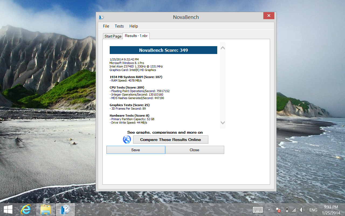This screenshot has height=216, width=345.
Task: Select the NovaBench icon on the taskbar
Action: (x=65, y=210)
